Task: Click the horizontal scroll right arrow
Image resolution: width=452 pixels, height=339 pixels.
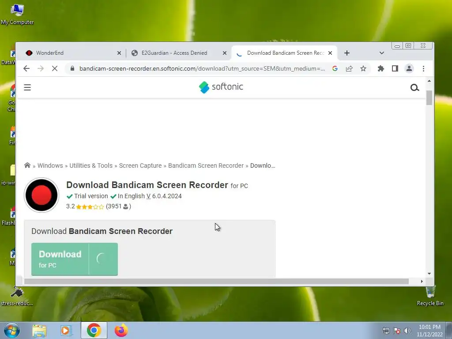Action: coord(422,281)
